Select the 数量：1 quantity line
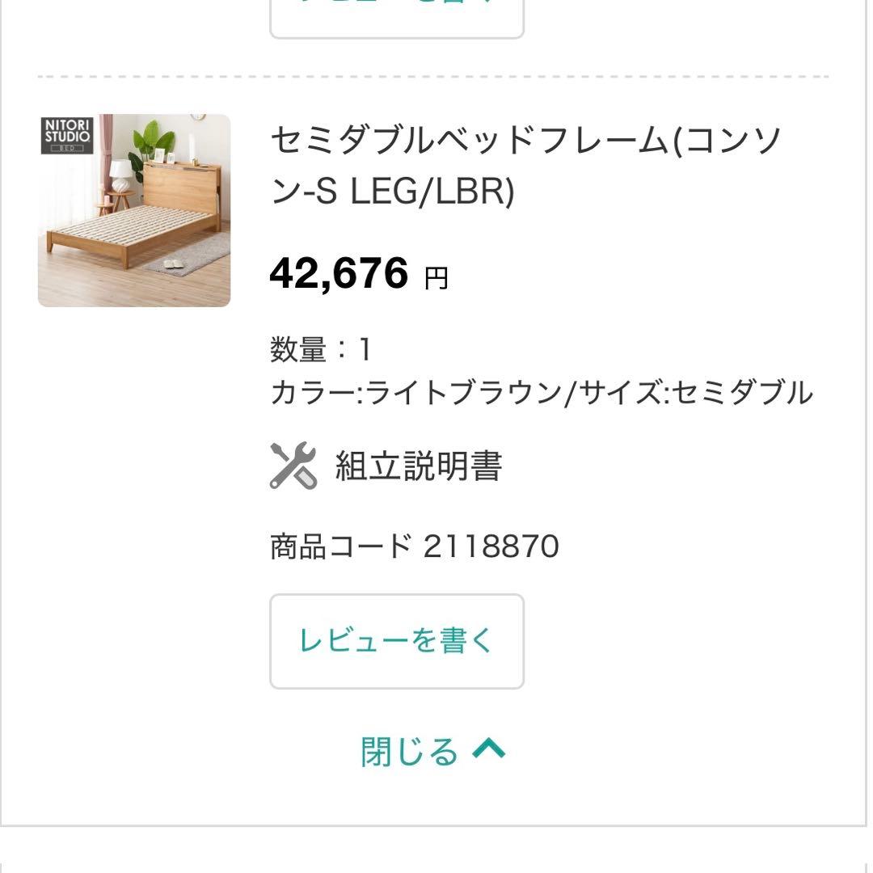The image size is (873, 873). (320, 350)
